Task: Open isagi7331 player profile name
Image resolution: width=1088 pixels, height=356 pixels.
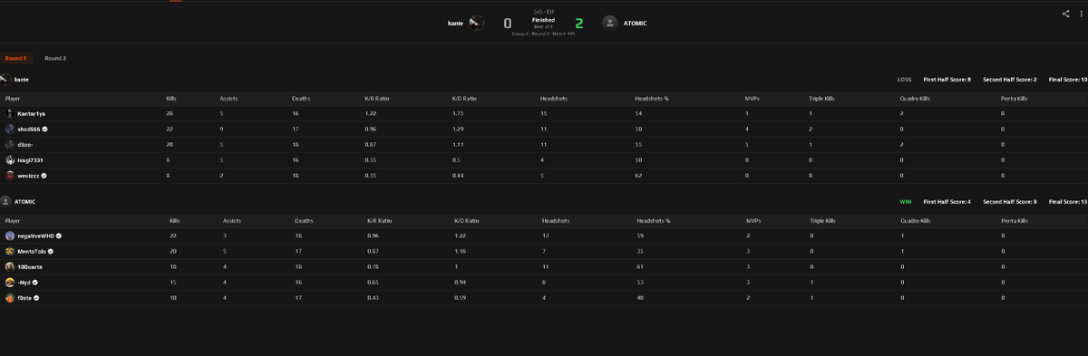Action: 30,159
